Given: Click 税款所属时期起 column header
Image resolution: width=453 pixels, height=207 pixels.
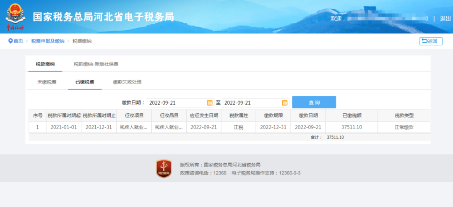Looking at the screenshot, I should tap(64, 115).
